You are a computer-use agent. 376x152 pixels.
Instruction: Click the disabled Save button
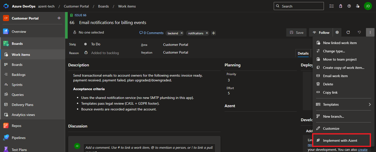[297, 33]
